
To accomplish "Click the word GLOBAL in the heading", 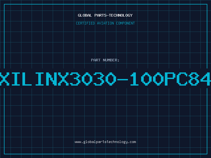I will coord(85,15).
